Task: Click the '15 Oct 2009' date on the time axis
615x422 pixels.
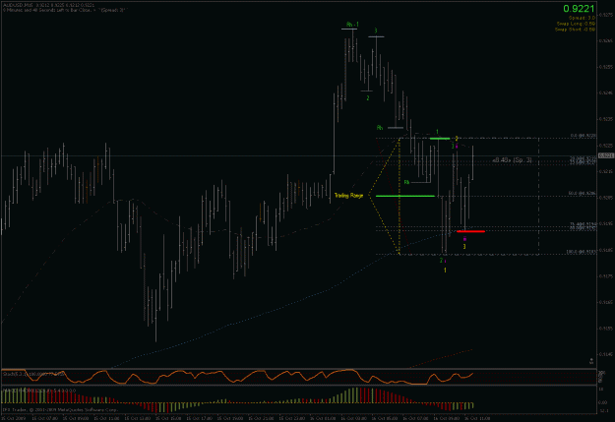Action: [x=13, y=418]
